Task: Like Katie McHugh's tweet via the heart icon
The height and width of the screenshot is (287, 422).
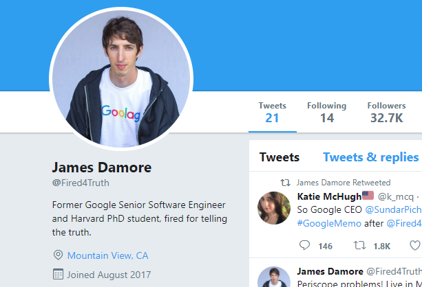Action: click(416, 245)
